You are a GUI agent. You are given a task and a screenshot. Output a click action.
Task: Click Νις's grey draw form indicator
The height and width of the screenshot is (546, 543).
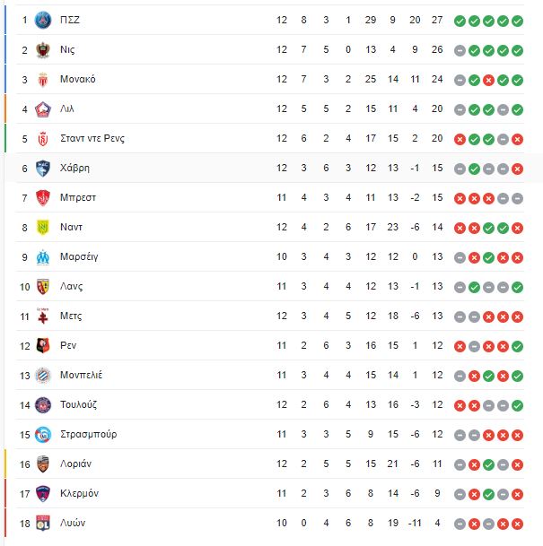pos(460,50)
